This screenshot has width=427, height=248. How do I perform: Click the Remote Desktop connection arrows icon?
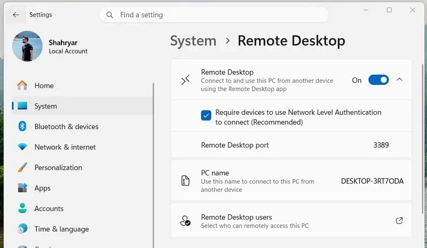(185, 80)
